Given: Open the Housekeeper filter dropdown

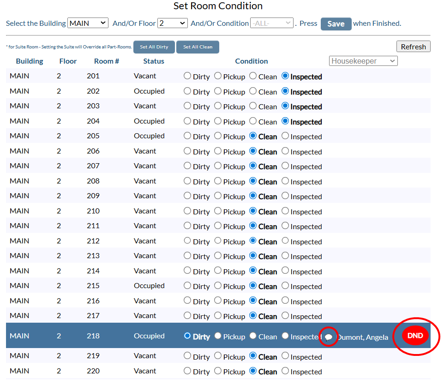Looking at the screenshot, I should pyautogui.click(x=363, y=61).
